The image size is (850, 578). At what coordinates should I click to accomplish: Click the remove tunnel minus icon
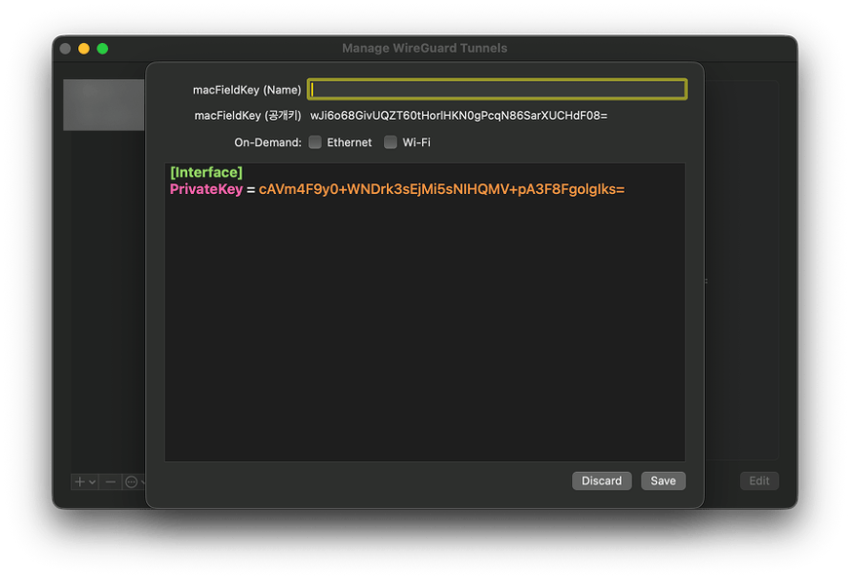(110, 482)
